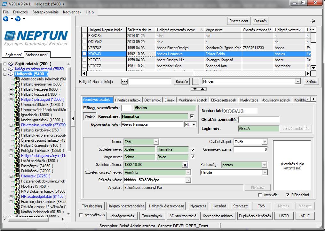Image resolution: width=325 pixels, height=231 pixels.
Task: Click the Hallgató órarendje item icon
Action: tap(17, 145)
